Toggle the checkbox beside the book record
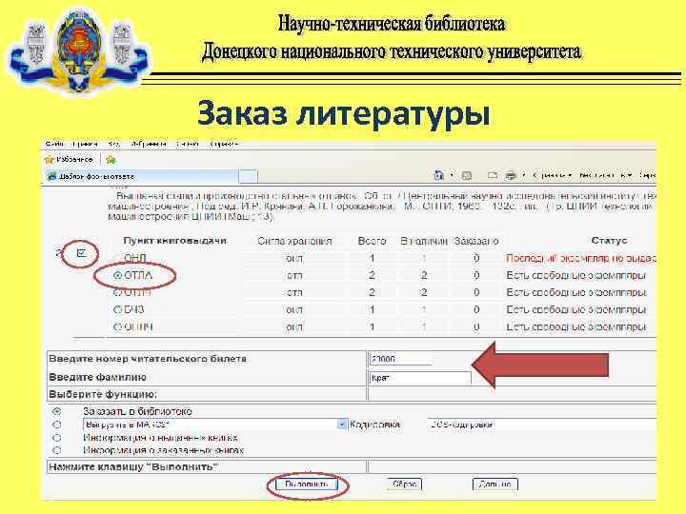686x514 pixels. point(81,253)
